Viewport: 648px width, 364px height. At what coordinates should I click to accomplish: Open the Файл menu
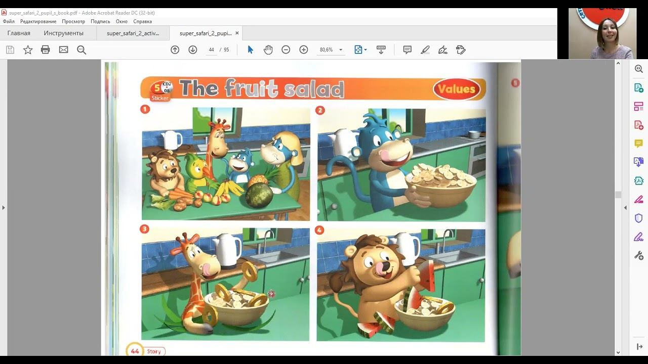pos(9,21)
